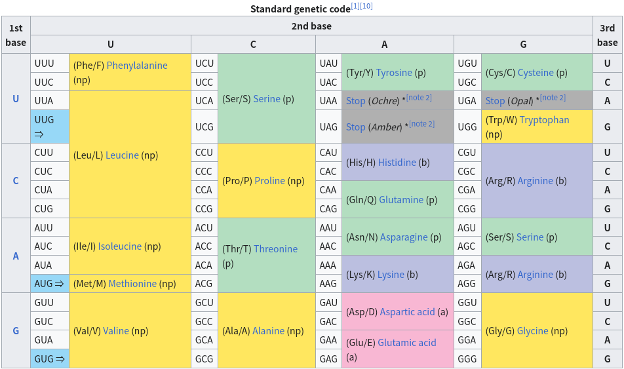Click the blue GUG start codon cell
This screenshot has width=624, height=369.
point(49,359)
